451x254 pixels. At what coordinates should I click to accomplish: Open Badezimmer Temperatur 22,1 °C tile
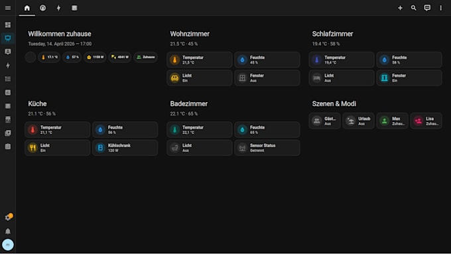[x=200, y=130]
